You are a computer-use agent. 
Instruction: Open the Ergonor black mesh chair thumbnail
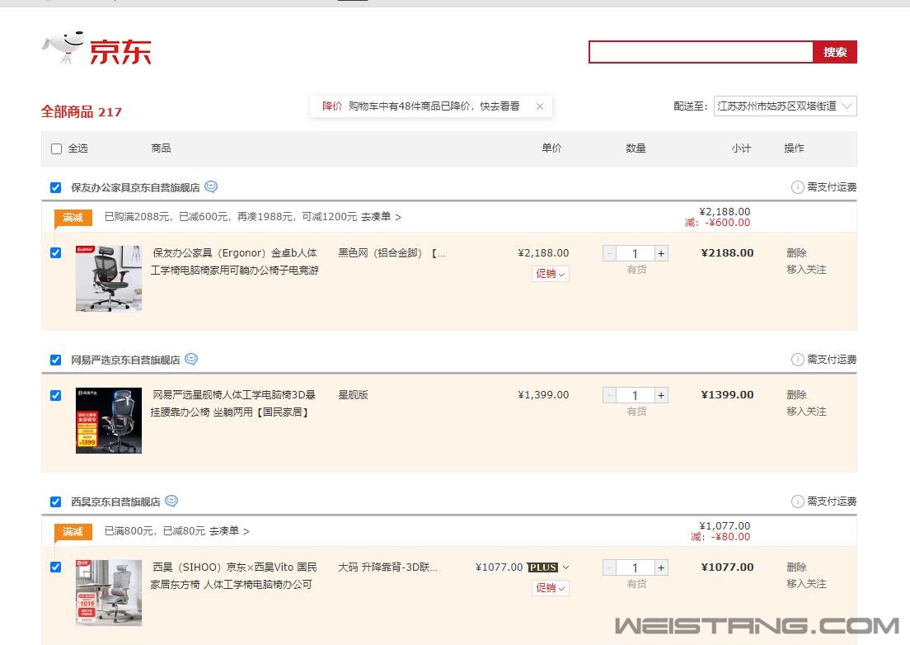click(x=109, y=278)
